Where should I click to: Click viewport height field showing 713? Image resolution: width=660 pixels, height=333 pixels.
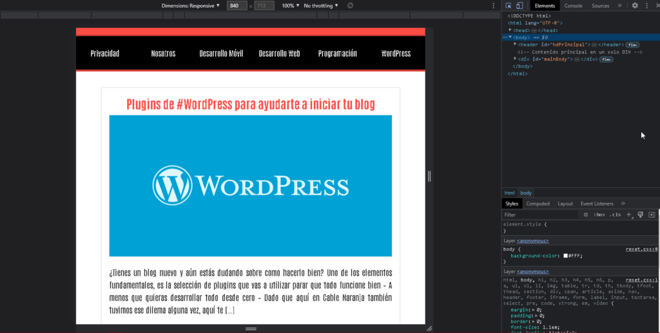pyautogui.click(x=264, y=5)
